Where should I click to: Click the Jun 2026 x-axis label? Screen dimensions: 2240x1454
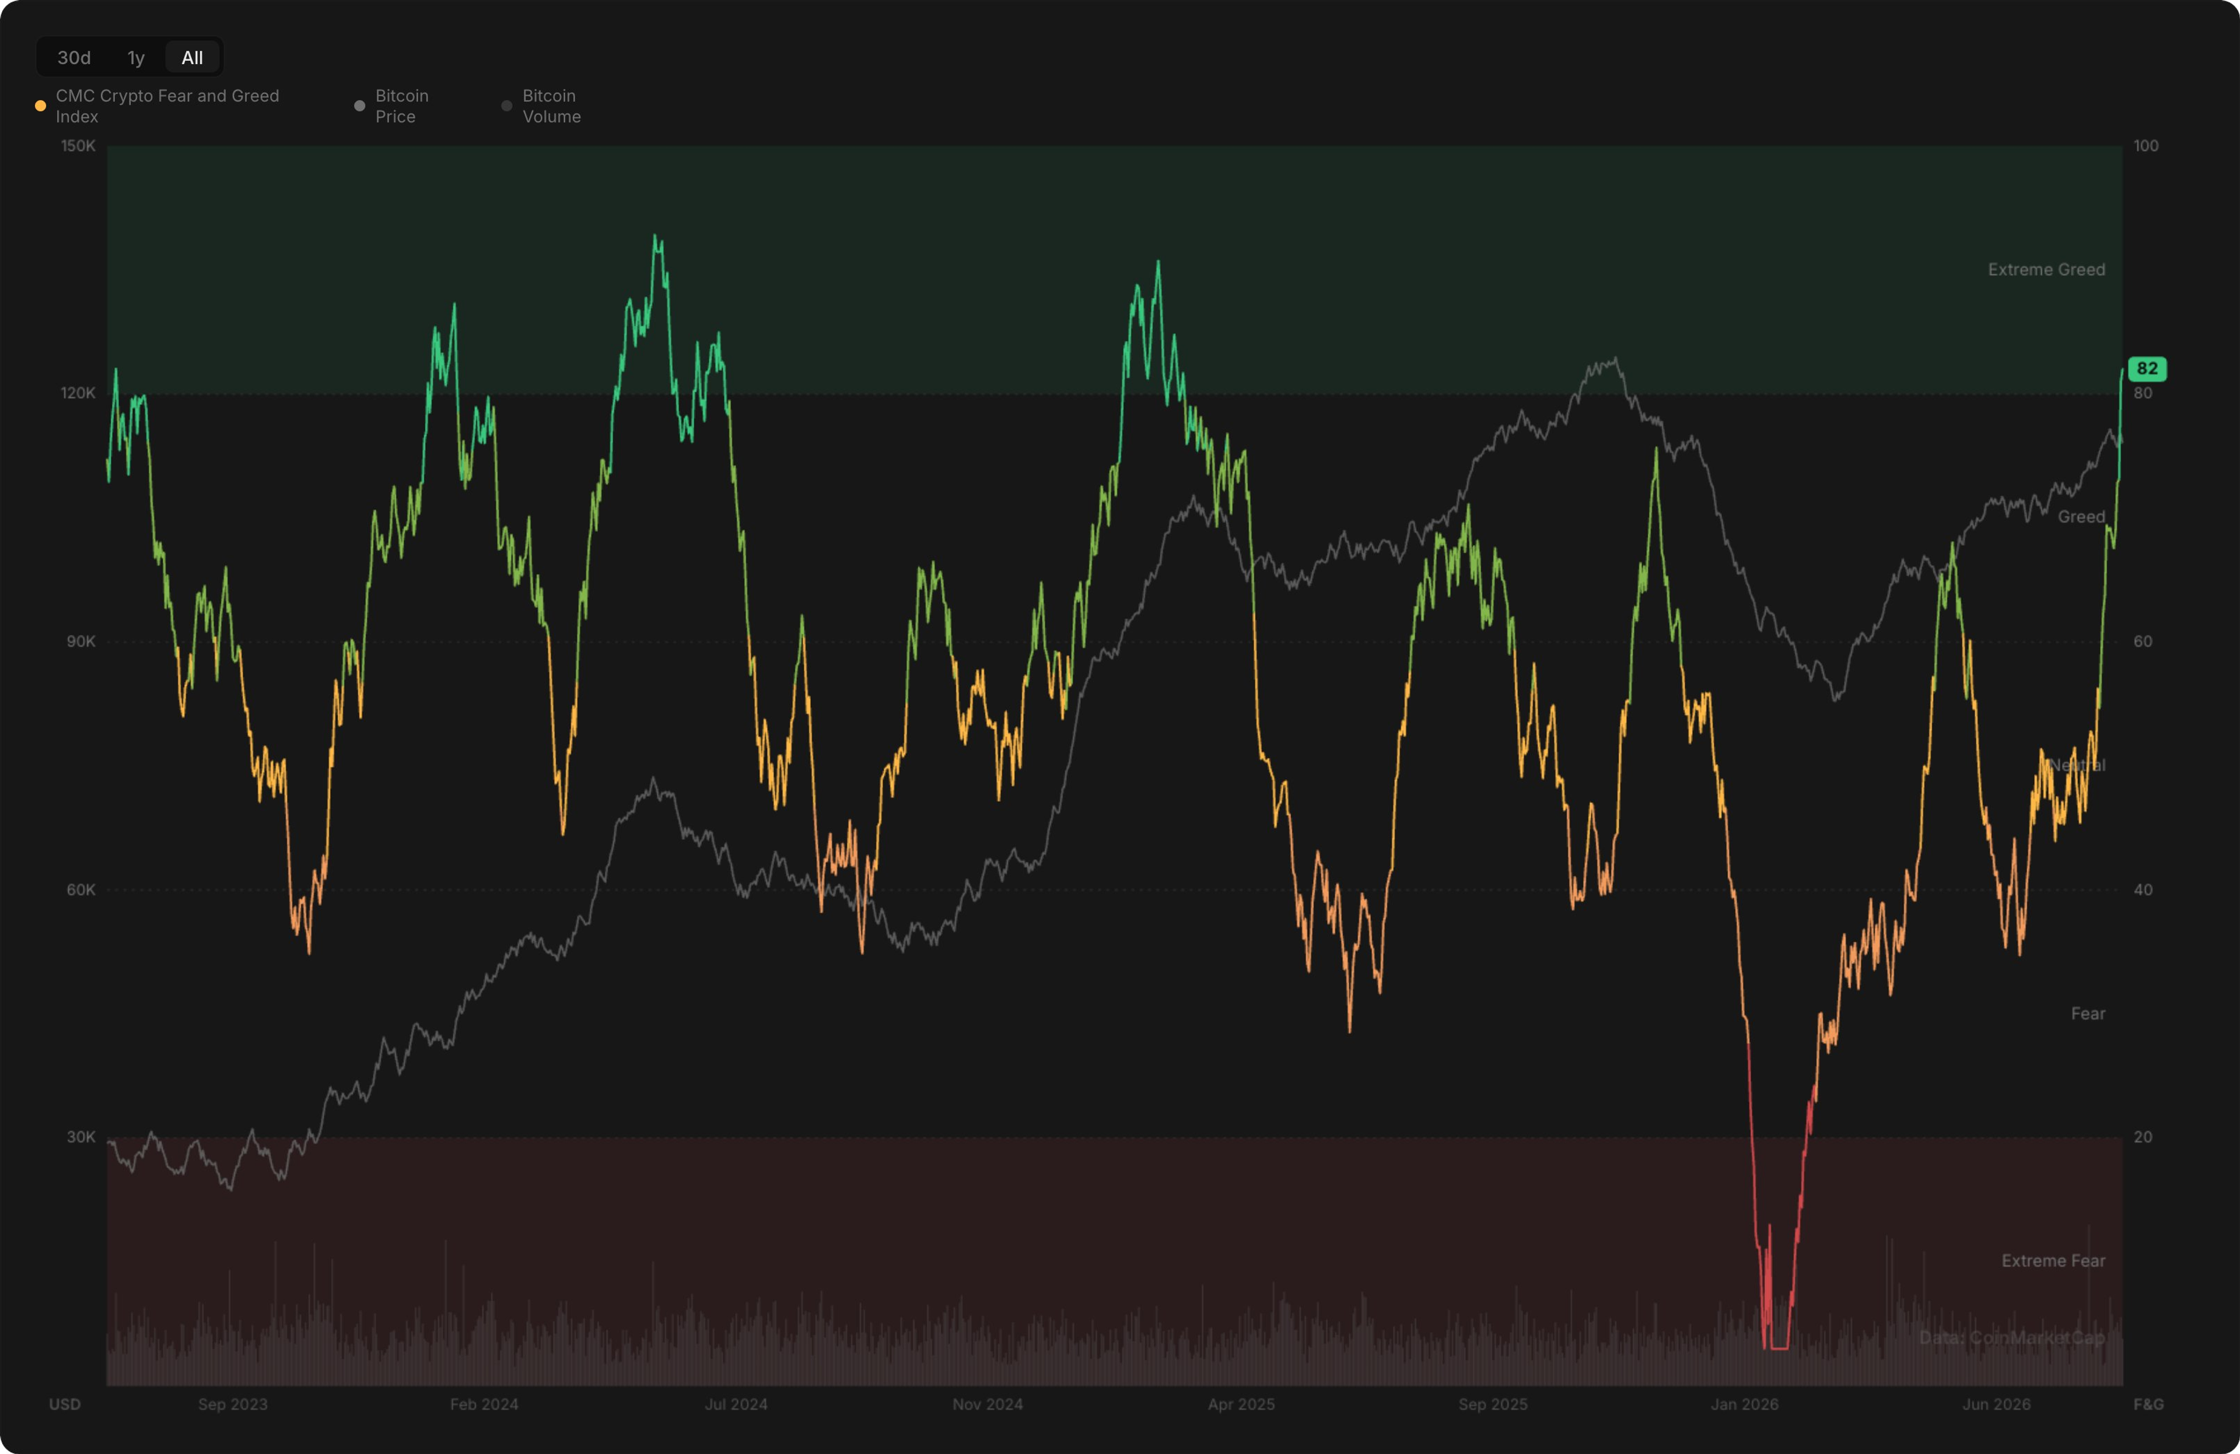[x=1996, y=1404]
